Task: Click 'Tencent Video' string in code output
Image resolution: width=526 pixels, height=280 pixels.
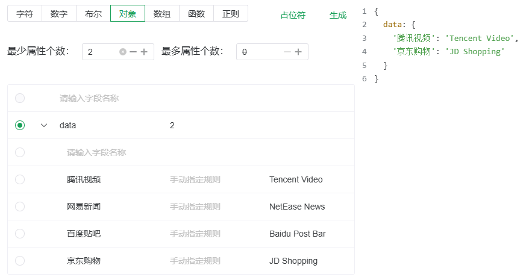Action: [480, 38]
